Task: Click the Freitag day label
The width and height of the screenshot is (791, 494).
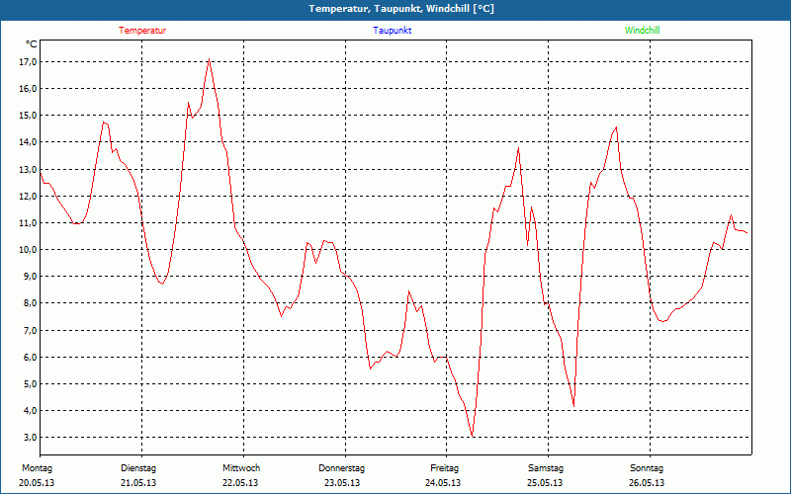Action: click(x=444, y=468)
